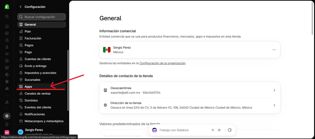The width and height of the screenshot is (315, 139).
Task: Click the Trabaja con Sidekick input
Action: click(174, 130)
